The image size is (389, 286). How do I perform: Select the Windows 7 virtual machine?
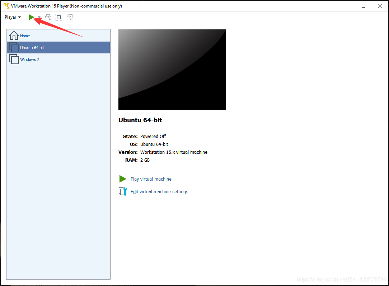[58, 59]
